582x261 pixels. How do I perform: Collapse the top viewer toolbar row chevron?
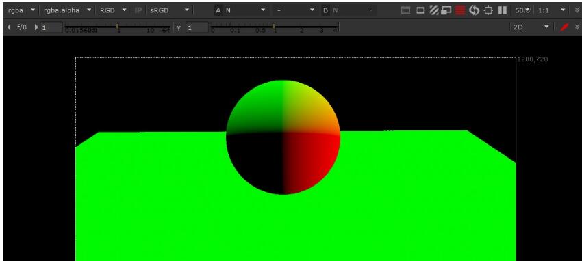click(x=577, y=10)
